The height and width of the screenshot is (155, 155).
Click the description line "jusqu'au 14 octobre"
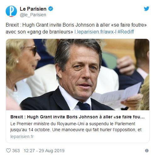pyautogui.click(x=30, y=130)
